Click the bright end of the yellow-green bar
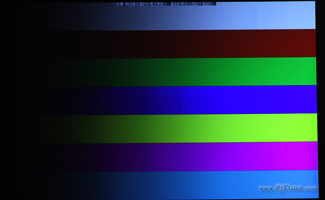This screenshot has height=200, width=325. click(302, 128)
